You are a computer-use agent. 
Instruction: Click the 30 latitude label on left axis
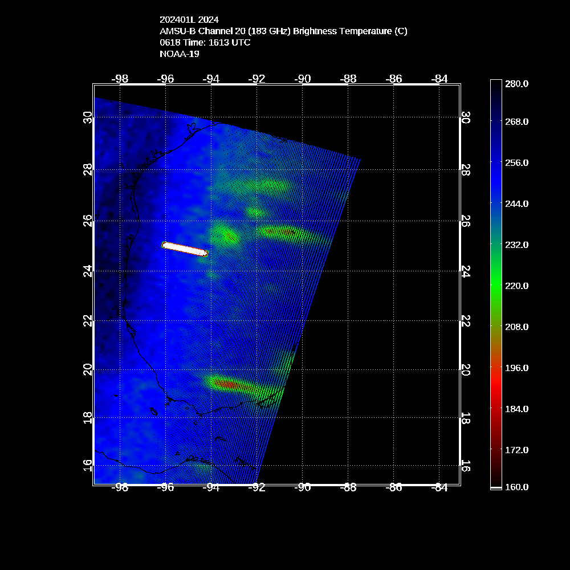pyautogui.click(x=87, y=118)
